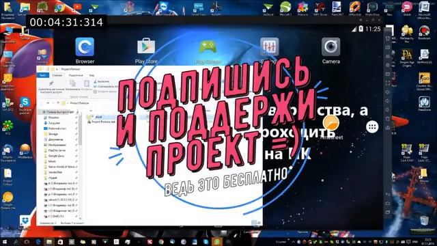The width and height of the screenshot is (437, 246).
Task: Open Microsoft Edge from the taskbar
Action: (x=38, y=241)
